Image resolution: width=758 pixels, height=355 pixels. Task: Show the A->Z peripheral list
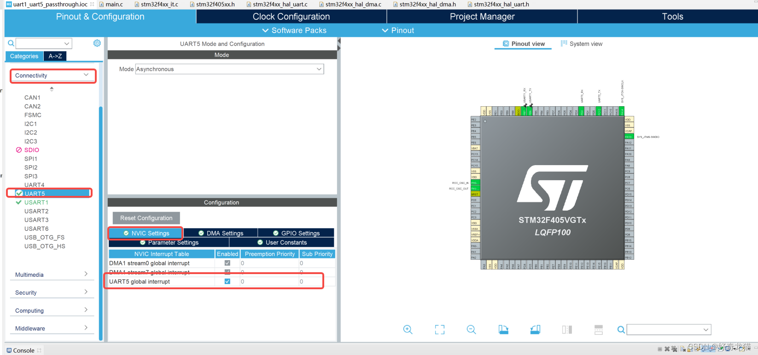click(x=55, y=56)
